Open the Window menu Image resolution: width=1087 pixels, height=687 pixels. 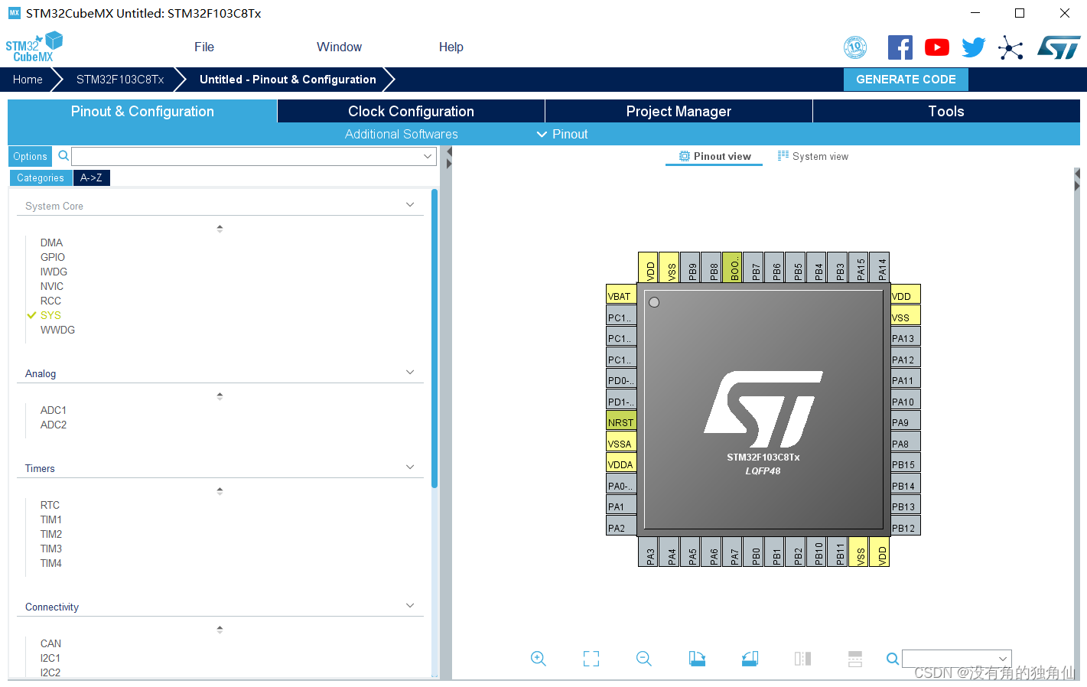(x=339, y=47)
